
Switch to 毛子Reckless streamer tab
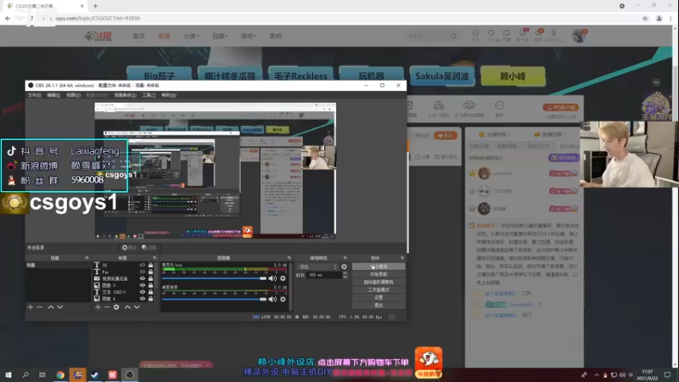tap(300, 76)
